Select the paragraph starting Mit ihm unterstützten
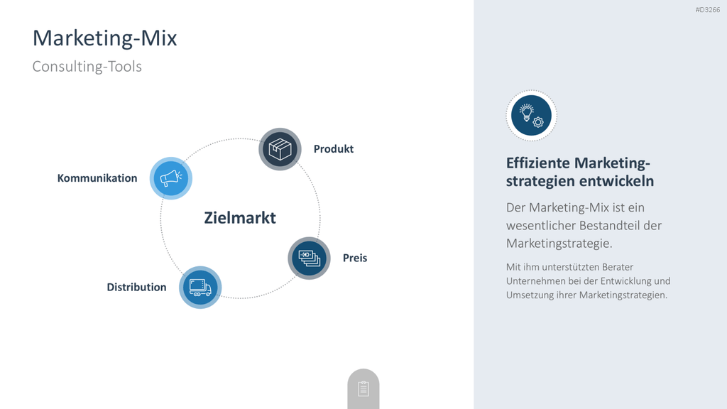The width and height of the screenshot is (727, 409). pos(588,281)
